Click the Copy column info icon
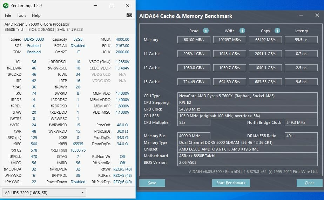This screenshot has width=324, height=200. tap(277, 31)
